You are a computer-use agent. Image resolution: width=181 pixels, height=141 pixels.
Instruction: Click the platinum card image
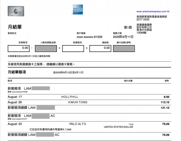tap(16, 11)
